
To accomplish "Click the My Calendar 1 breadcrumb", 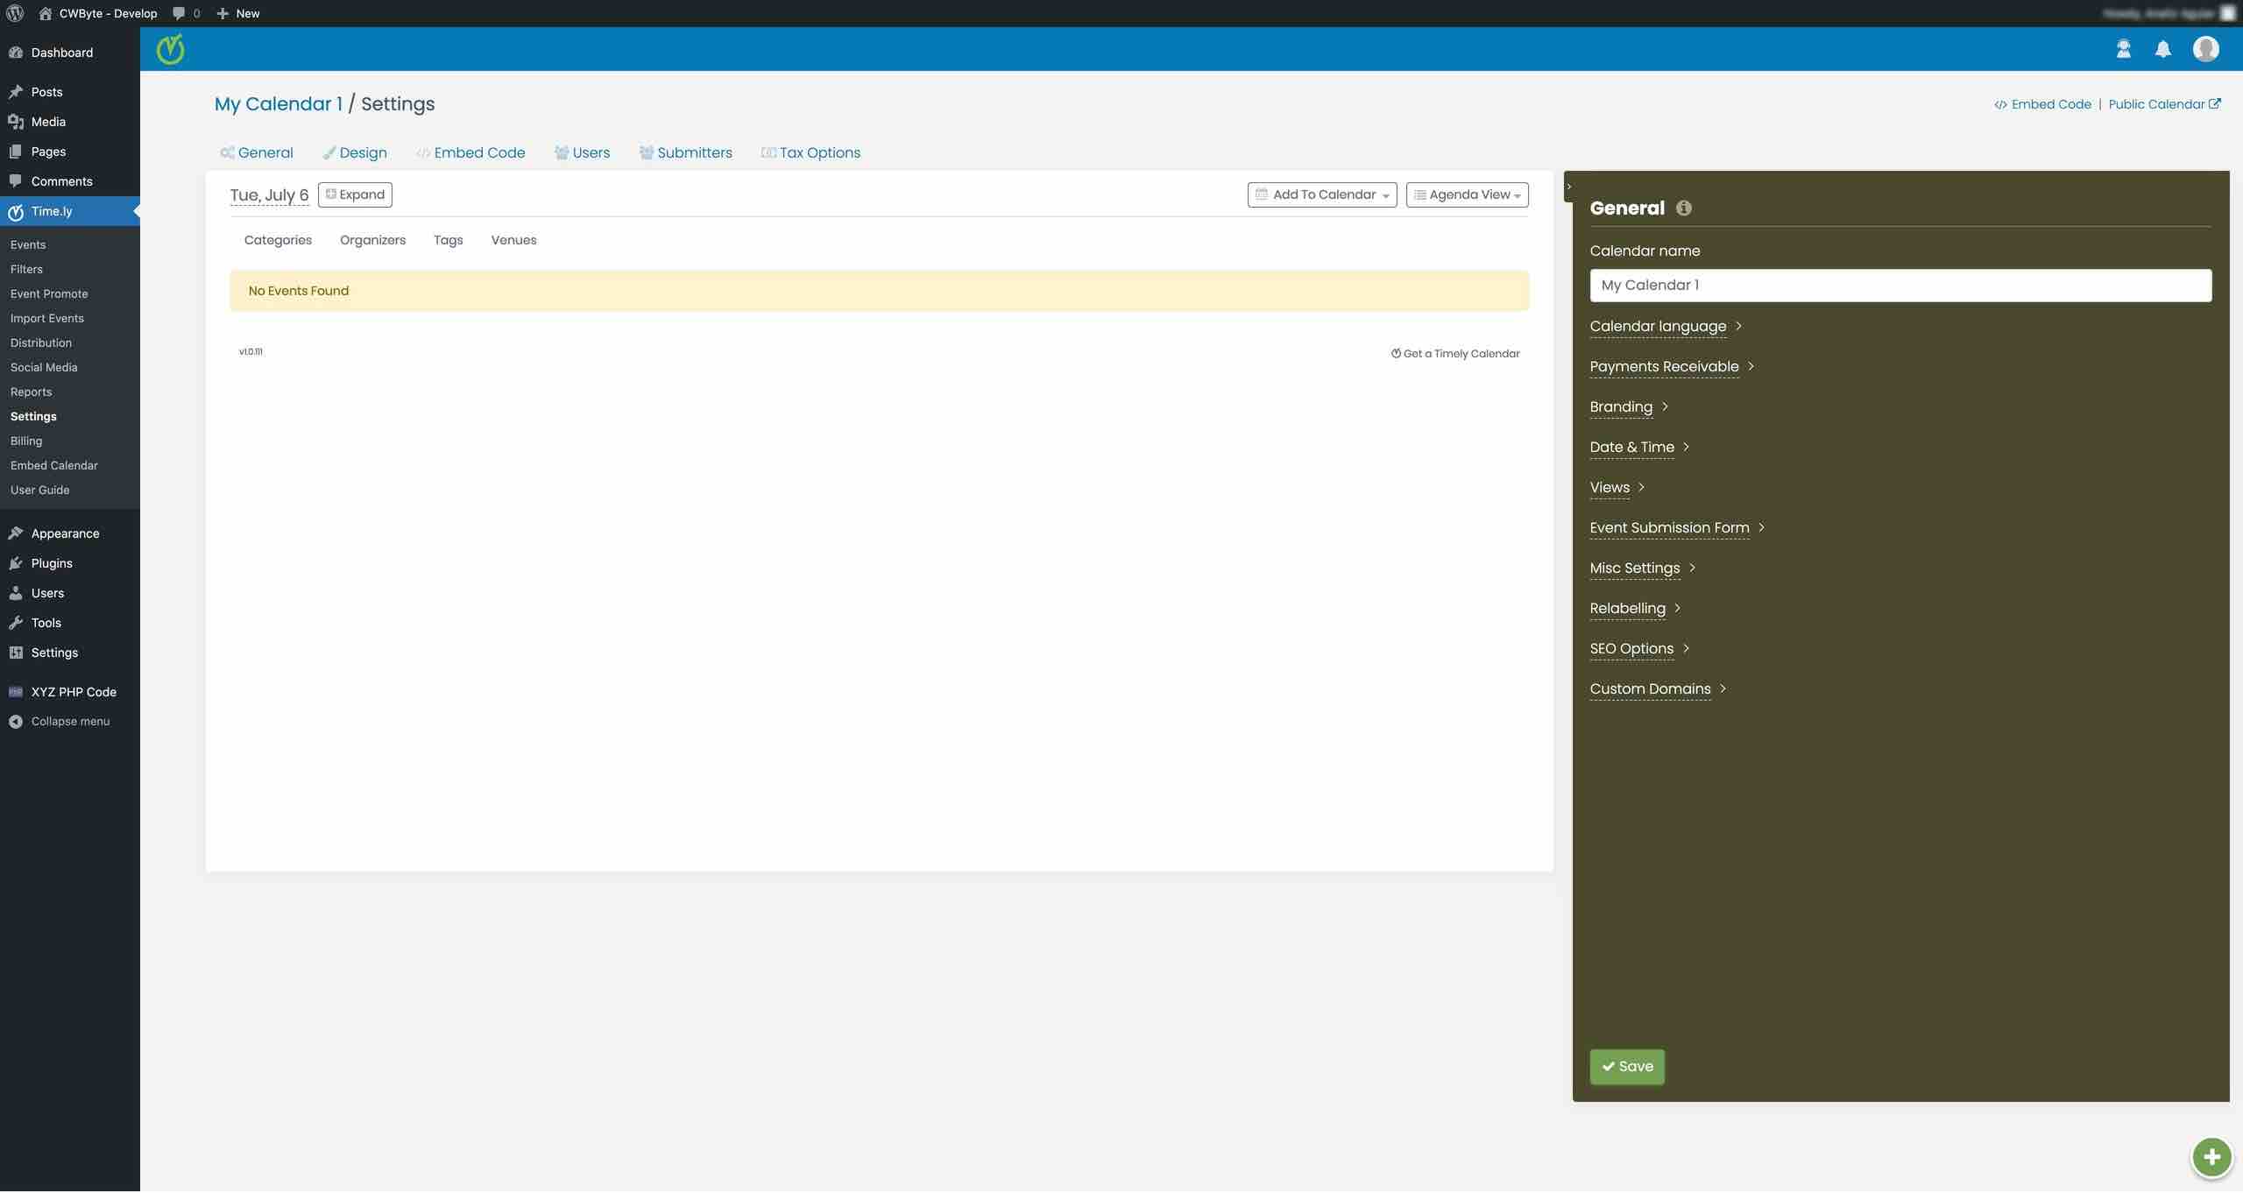I will coord(279,104).
